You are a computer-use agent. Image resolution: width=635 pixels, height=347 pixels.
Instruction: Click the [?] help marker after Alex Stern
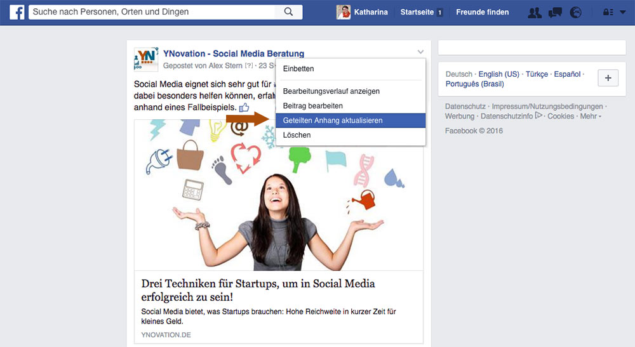[x=249, y=65]
